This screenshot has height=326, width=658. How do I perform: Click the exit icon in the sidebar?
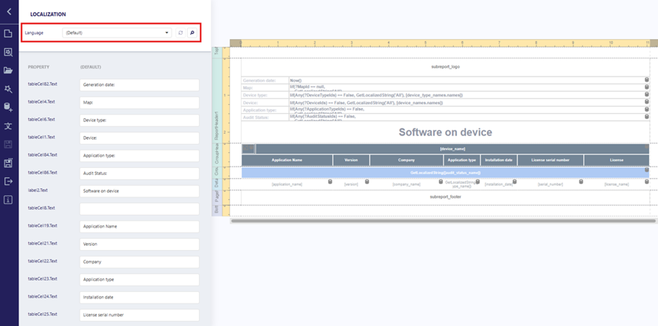(8, 182)
